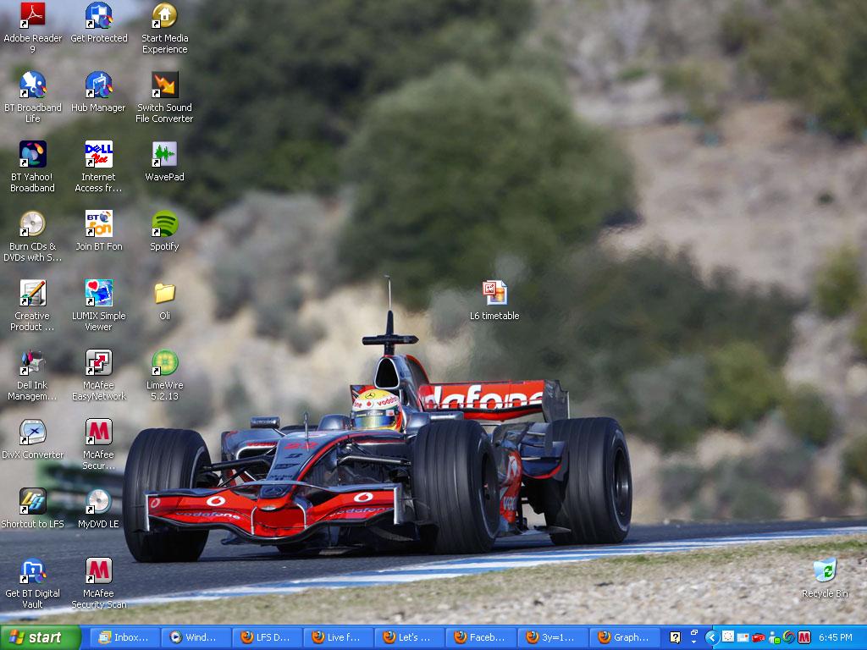Click the mail envelope tray icon

743,638
